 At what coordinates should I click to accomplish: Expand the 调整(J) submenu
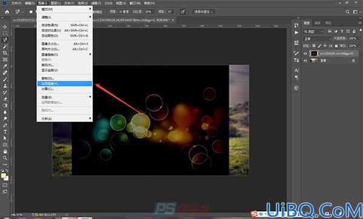(65, 17)
